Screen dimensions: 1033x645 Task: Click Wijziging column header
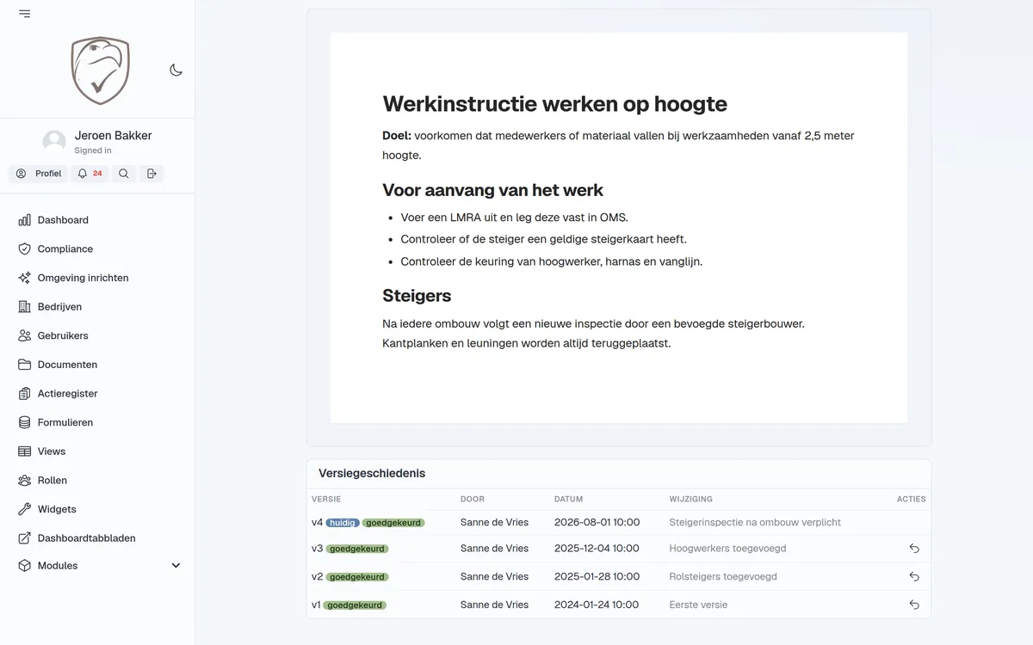pos(691,499)
